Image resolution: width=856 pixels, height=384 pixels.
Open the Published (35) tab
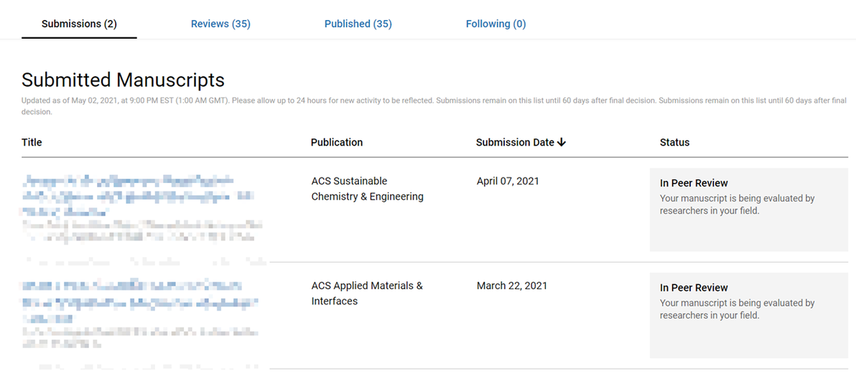point(358,24)
